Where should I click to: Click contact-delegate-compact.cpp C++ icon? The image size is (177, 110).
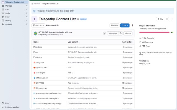click(x=34, y=103)
